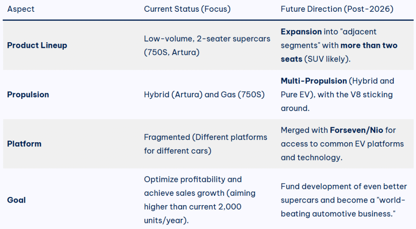416x229 pixels.
Task: Select the "Product Lineup" row label
Action: (x=37, y=45)
